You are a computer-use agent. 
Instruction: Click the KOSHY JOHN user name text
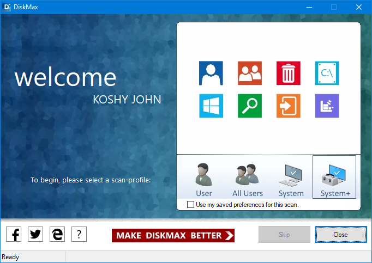coord(127,100)
